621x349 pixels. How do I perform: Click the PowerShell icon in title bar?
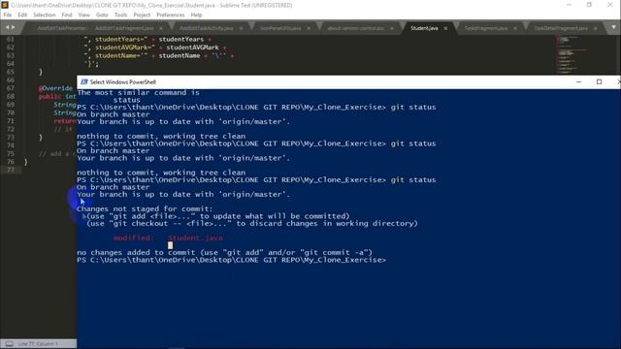pos(83,81)
